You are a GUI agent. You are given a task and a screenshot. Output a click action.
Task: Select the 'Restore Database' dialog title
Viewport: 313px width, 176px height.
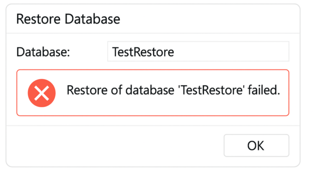click(x=68, y=19)
